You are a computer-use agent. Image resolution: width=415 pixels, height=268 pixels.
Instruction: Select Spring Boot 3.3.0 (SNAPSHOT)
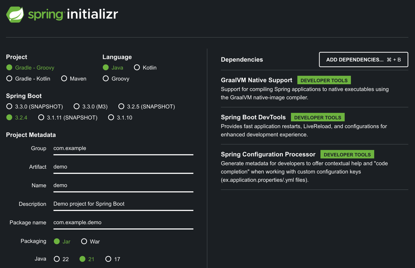click(9, 106)
